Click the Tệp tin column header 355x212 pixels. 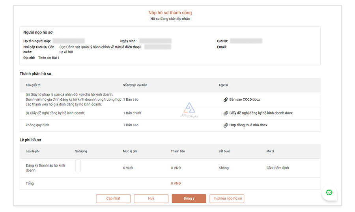(223, 85)
